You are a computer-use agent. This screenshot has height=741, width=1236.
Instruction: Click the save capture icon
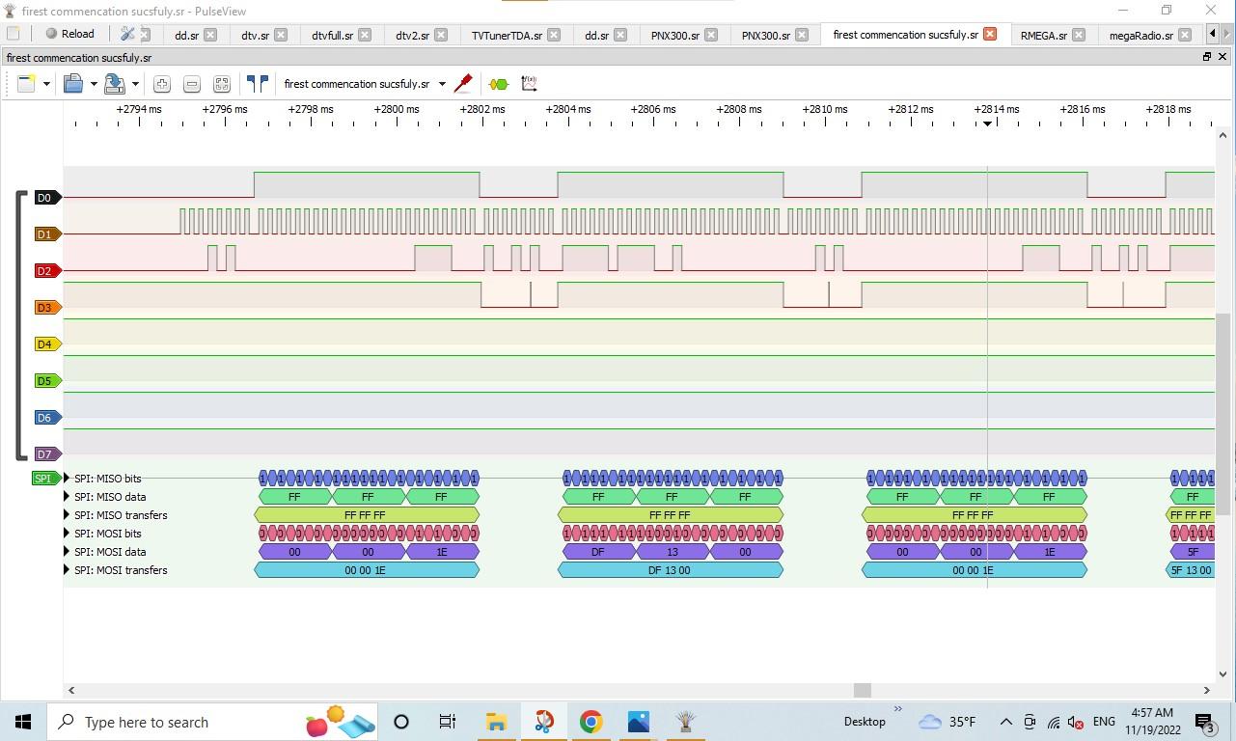[115, 84]
